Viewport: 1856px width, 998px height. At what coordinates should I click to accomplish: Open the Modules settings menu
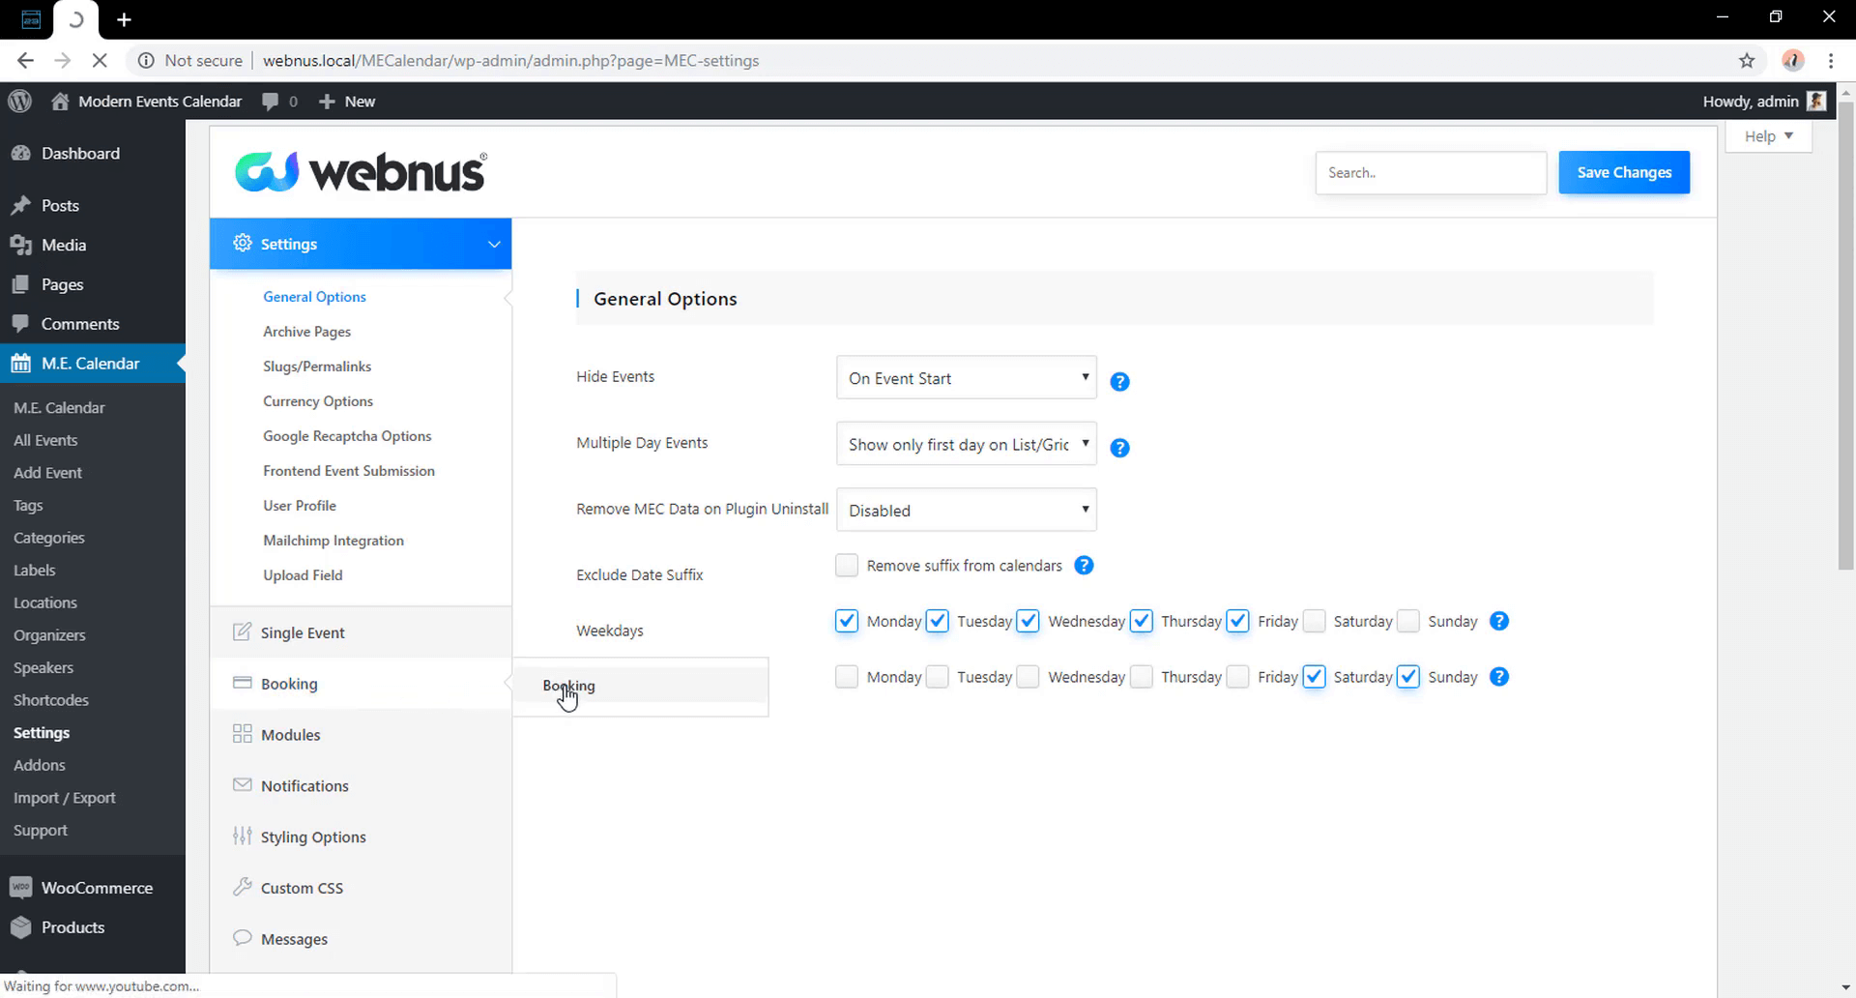361,735
